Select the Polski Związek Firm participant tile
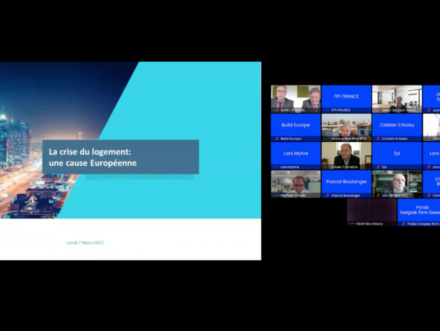The width and height of the screenshot is (440, 331). coord(418,212)
